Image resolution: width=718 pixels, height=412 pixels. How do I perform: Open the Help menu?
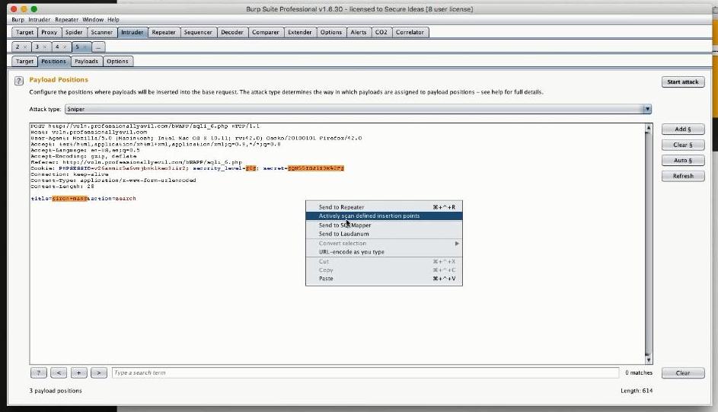click(113, 20)
